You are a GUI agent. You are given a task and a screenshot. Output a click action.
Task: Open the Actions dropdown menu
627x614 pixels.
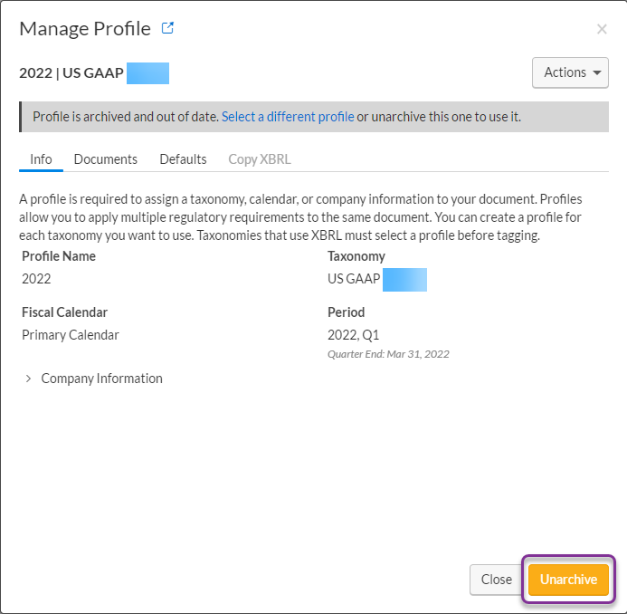pos(570,72)
